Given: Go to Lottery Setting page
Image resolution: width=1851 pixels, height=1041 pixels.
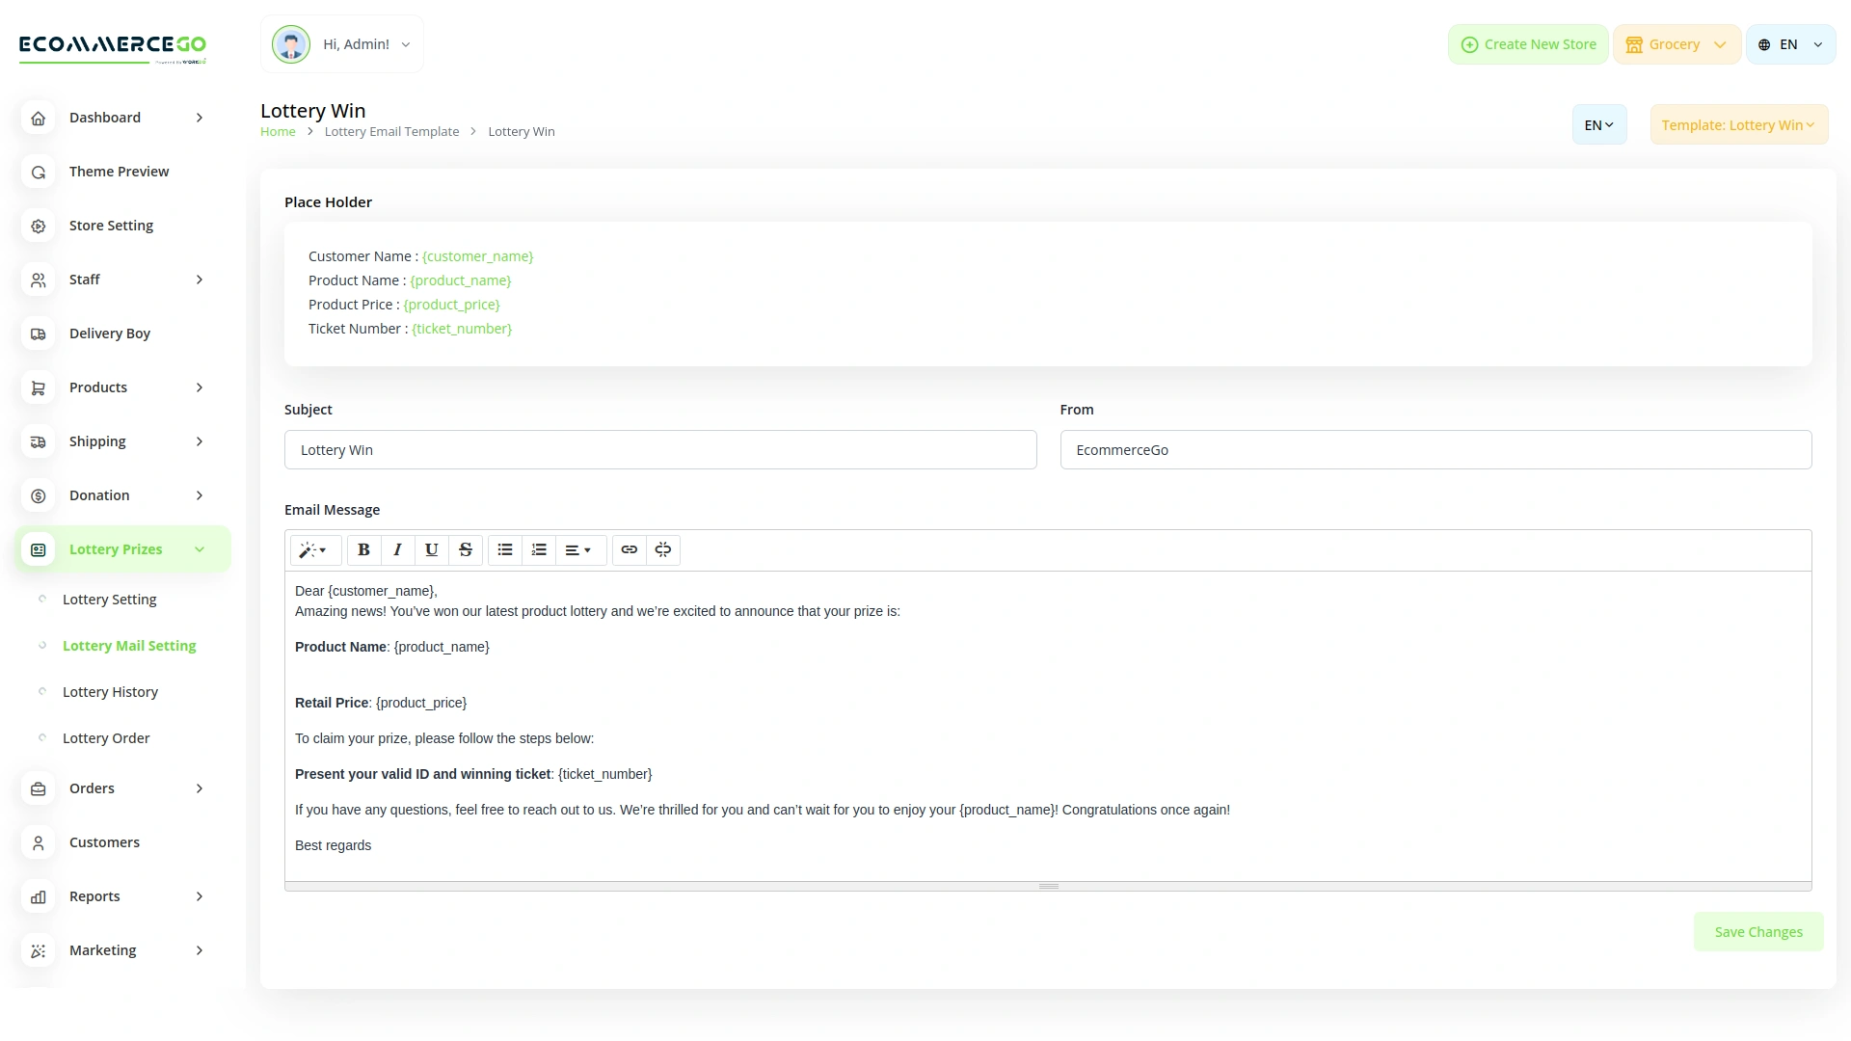Looking at the screenshot, I should pyautogui.click(x=109, y=600).
